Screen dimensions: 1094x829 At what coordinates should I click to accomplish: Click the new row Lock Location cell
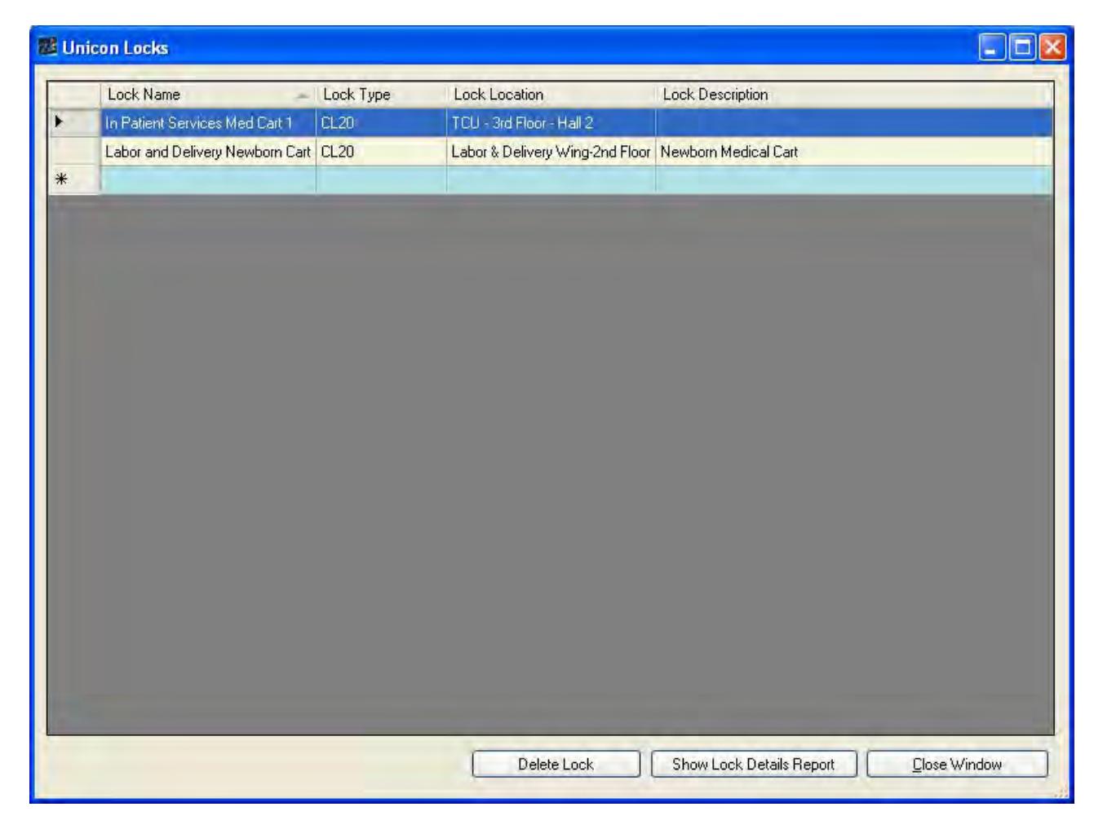point(551,180)
